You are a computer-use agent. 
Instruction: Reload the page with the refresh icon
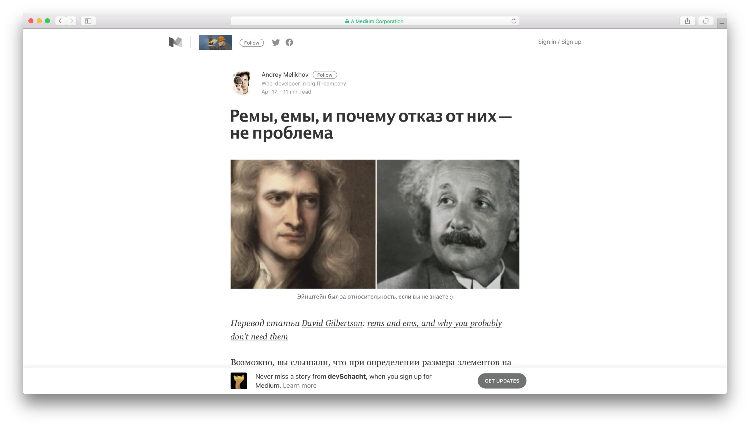click(x=514, y=21)
